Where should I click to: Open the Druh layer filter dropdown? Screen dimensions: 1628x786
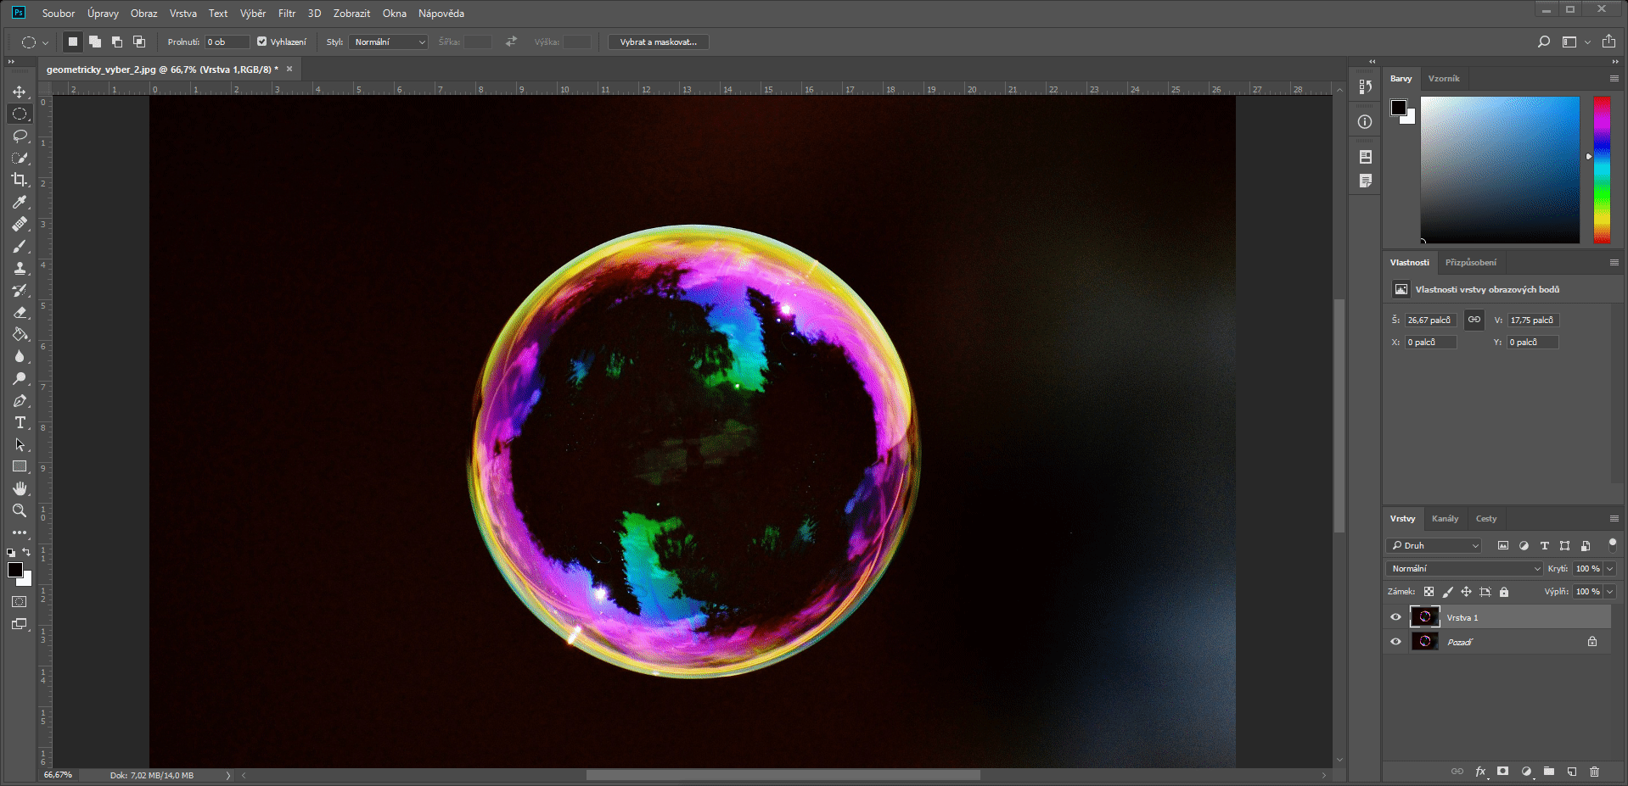(x=1434, y=545)
